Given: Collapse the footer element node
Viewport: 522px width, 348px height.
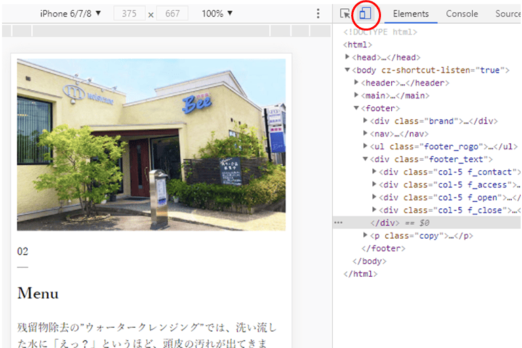Looking at the screenshot, I should (x=356, y=108).
